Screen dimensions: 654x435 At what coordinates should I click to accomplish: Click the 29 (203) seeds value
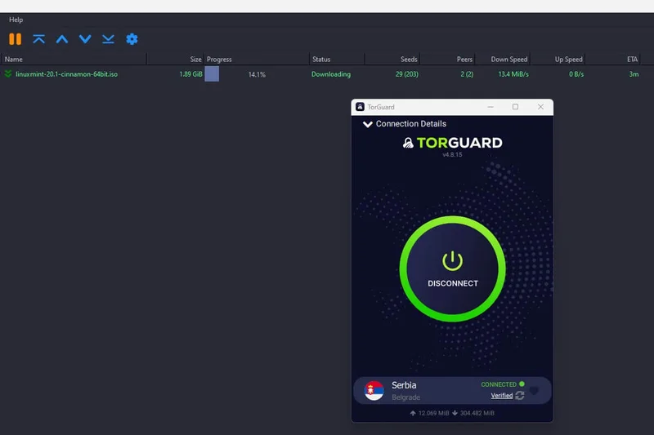click(x=406, y=74)
